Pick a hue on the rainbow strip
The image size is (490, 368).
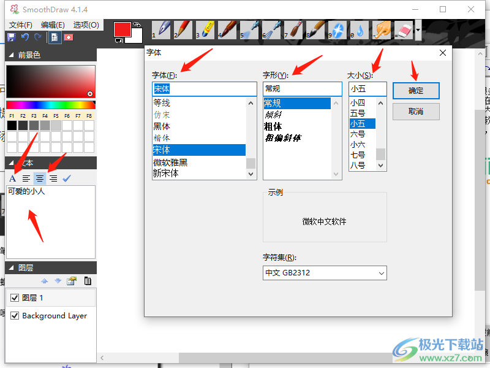coord(51,105)
